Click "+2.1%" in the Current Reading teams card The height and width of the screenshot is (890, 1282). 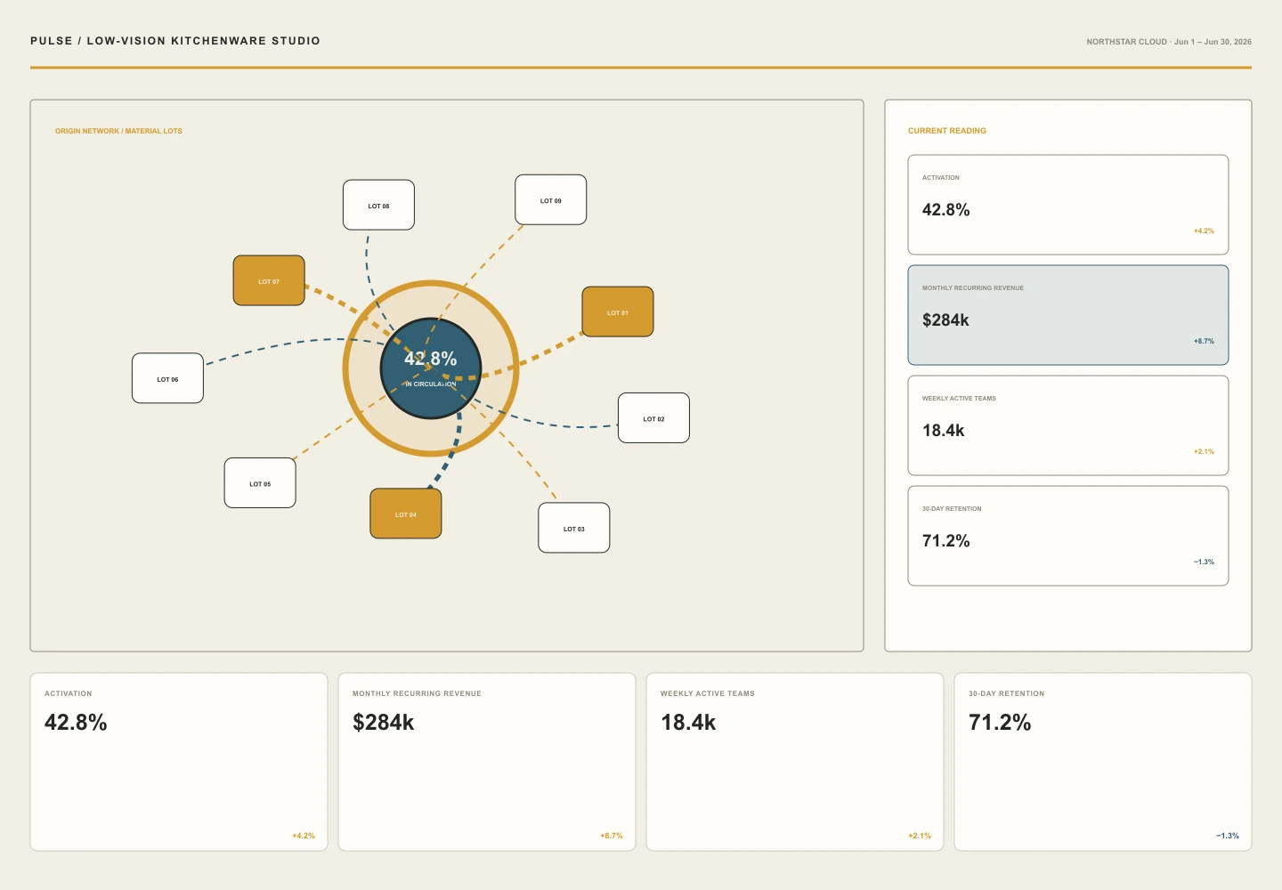pyautogui.click(x=1204, y=451)
